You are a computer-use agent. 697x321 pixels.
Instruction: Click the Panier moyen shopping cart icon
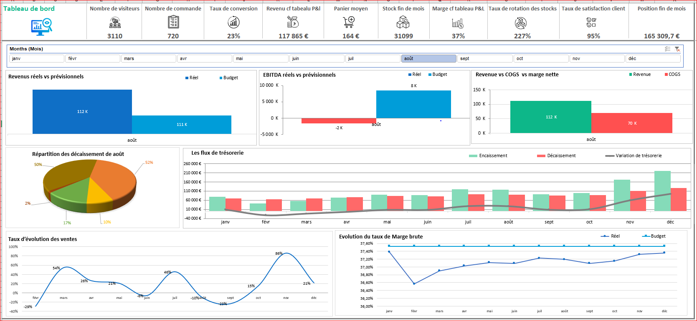349,22
